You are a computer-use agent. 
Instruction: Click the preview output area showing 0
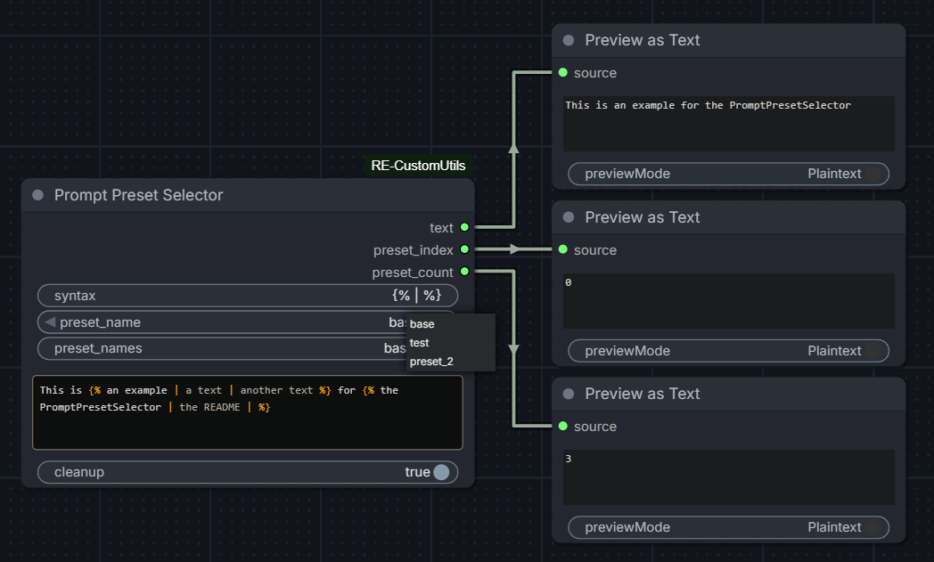[728, 301]
